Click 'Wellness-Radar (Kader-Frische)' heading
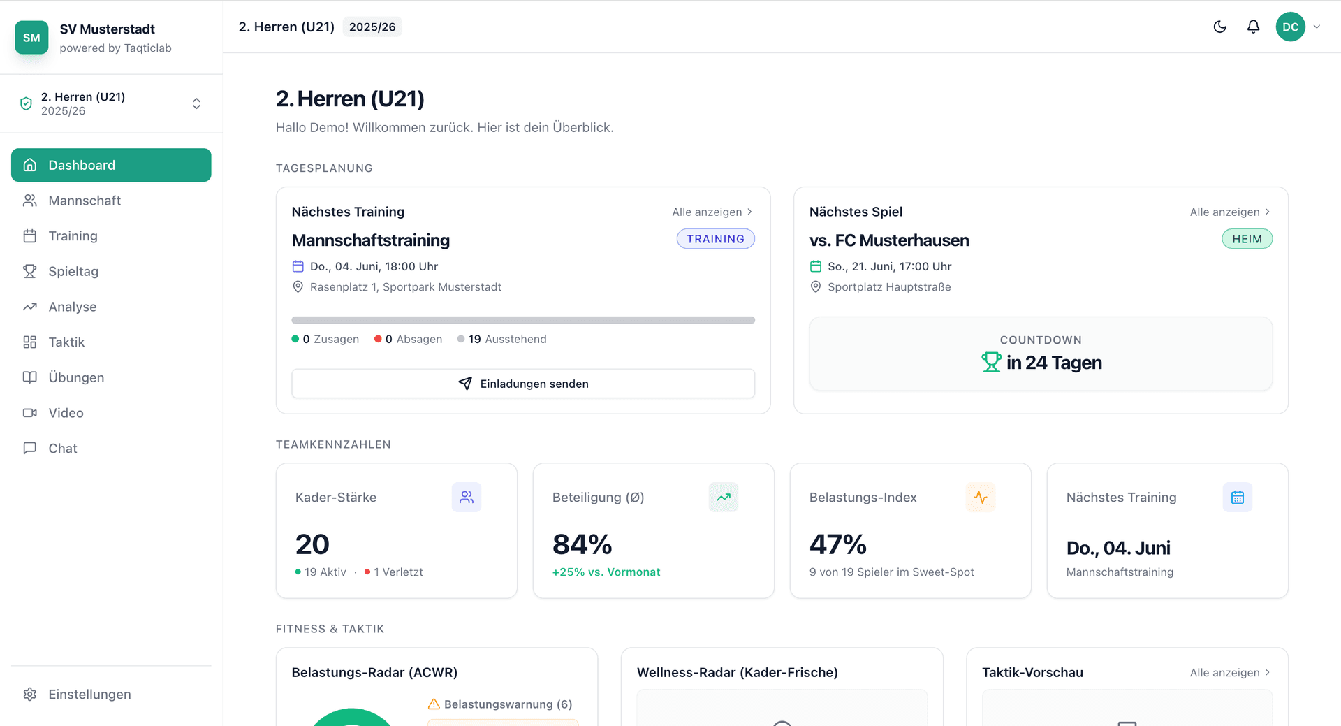Viewport: 1341px width, 726px height. [x=737, y=672]
